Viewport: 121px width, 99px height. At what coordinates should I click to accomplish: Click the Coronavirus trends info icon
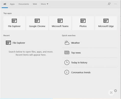click(x=67, y=72)
